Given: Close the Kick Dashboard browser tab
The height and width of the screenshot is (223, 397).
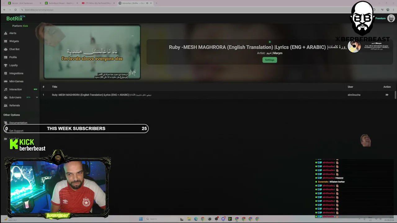Looking at the screenshot, I should coord(40,3).
